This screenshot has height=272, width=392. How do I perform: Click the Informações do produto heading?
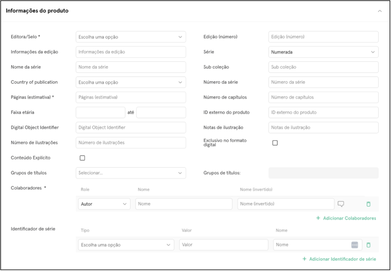coord(37,11)
